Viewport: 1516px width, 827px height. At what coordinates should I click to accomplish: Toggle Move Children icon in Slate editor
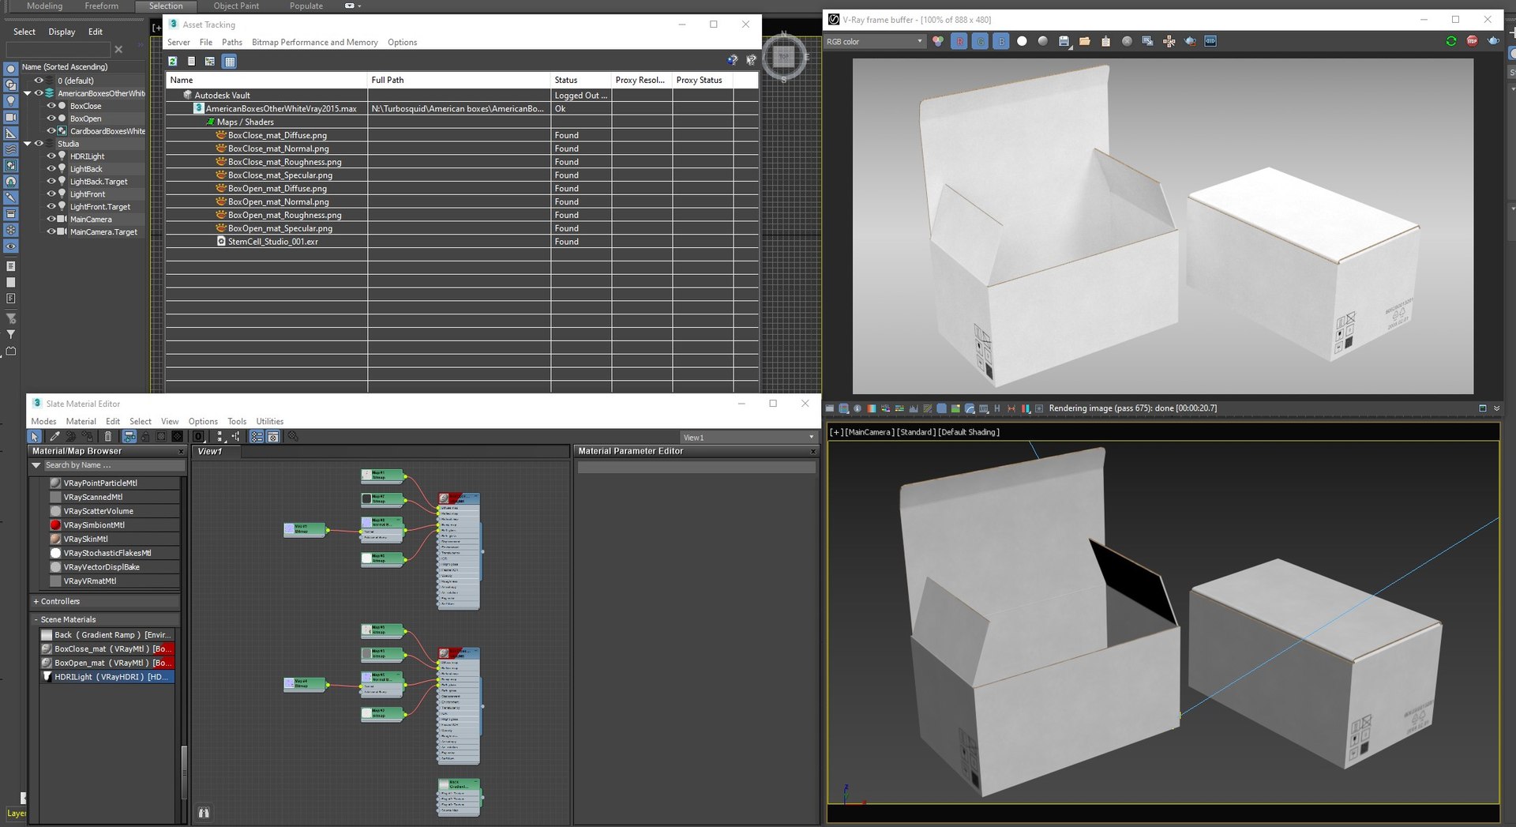coord(129,437)
